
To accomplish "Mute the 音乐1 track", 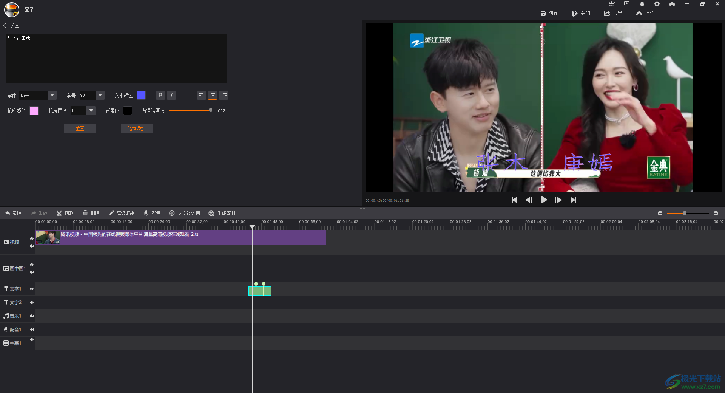I will coord(32,316).
